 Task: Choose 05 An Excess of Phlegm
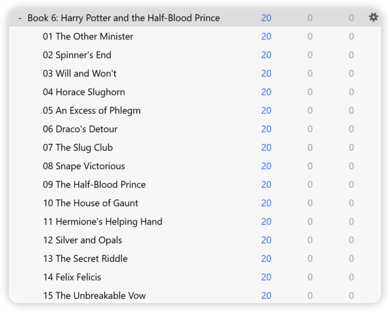(92, 111)
